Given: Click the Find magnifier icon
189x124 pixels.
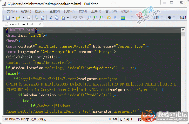Looking at the screenshot, I should pyautogui.click(x=89, y=18).
